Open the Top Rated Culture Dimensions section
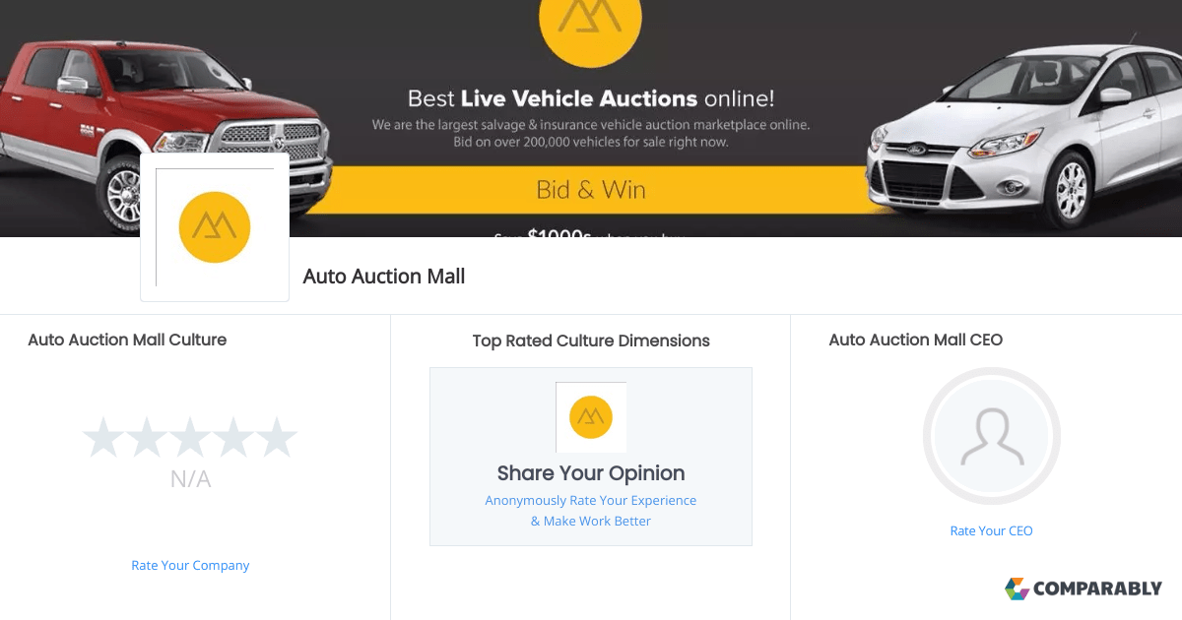Screen dimensions: 1182x620 point(591,341)
